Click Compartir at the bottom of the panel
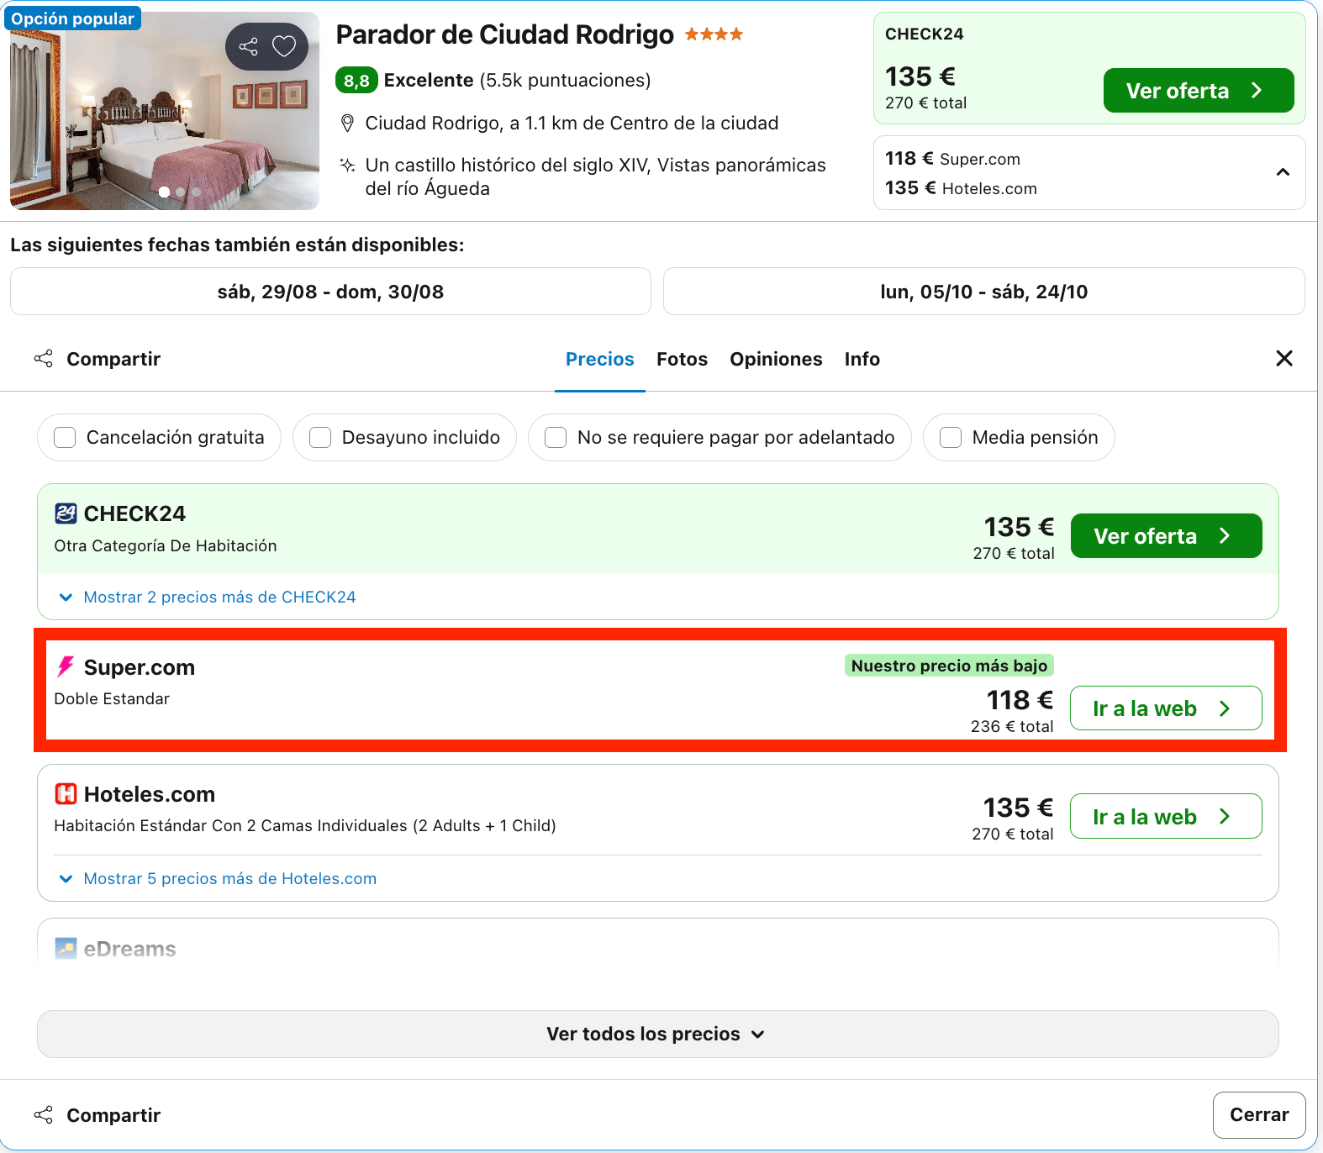This screenshot has height=1153, width=1323. click(98, 1116)
